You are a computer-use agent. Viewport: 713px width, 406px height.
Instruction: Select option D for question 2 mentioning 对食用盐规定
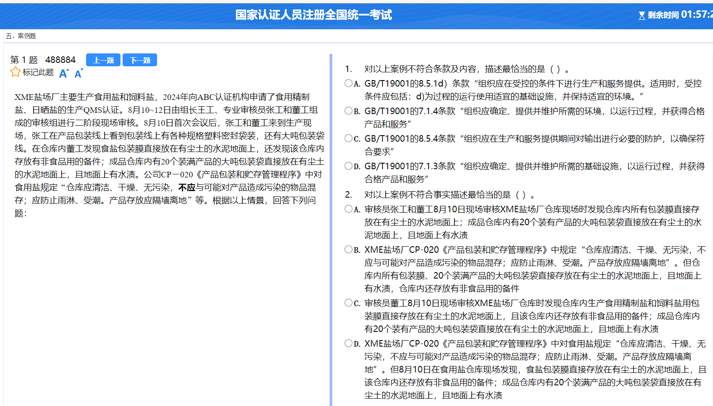click(x=349, y=343)
